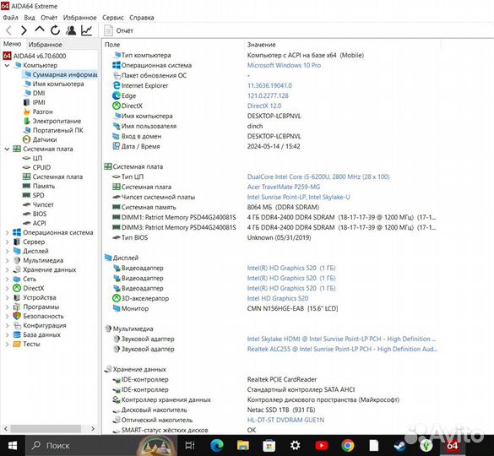Open the Избранное menu in menu bar
The image size is (494, 456).
[x=79, y=18]
